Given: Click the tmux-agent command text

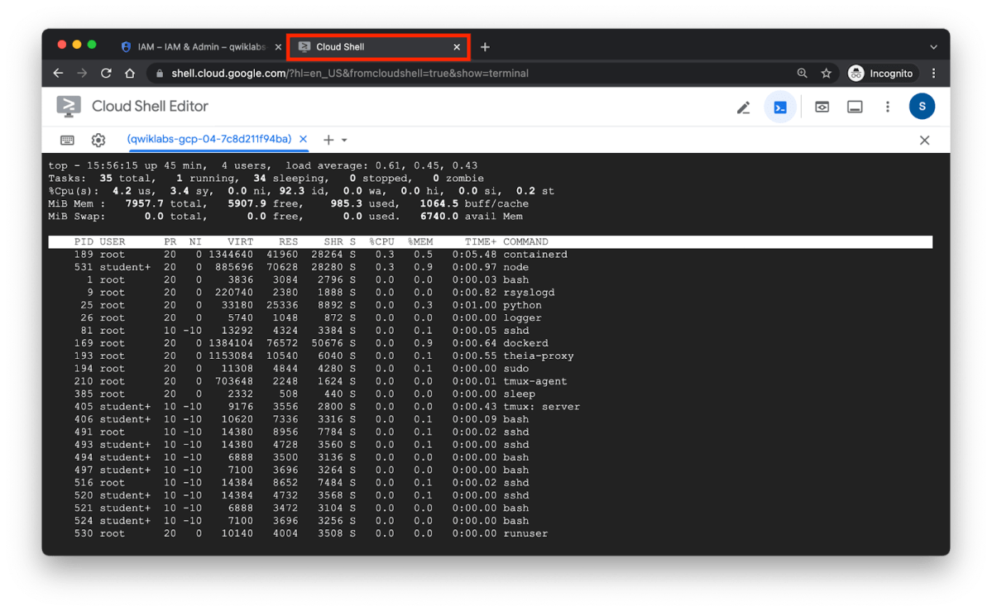Looking at the screenshot, I should (534, 381).
